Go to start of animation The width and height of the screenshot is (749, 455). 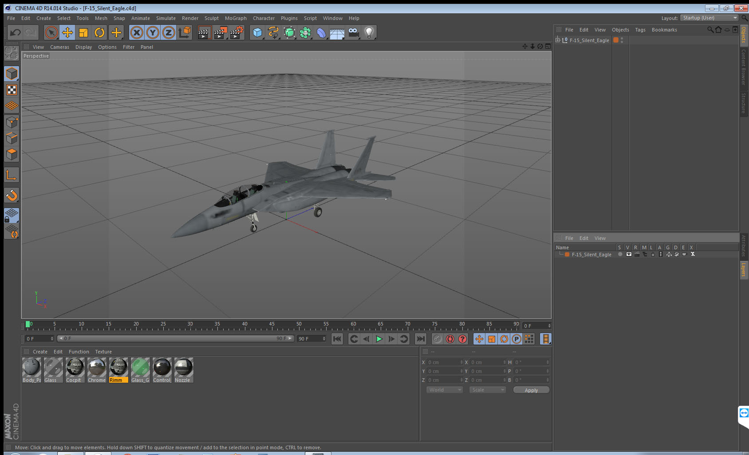(337, 339)
